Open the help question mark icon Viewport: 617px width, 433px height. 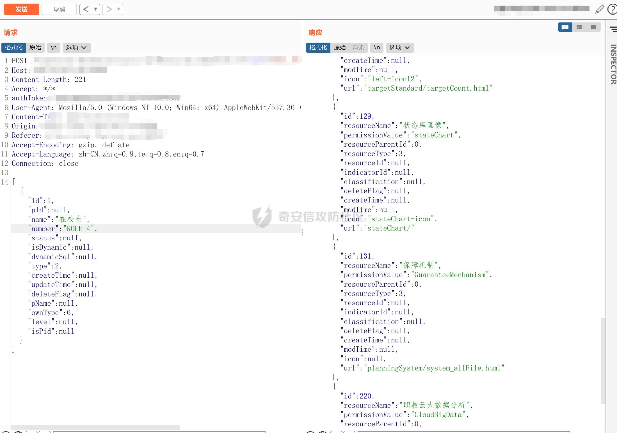point(612,9)
